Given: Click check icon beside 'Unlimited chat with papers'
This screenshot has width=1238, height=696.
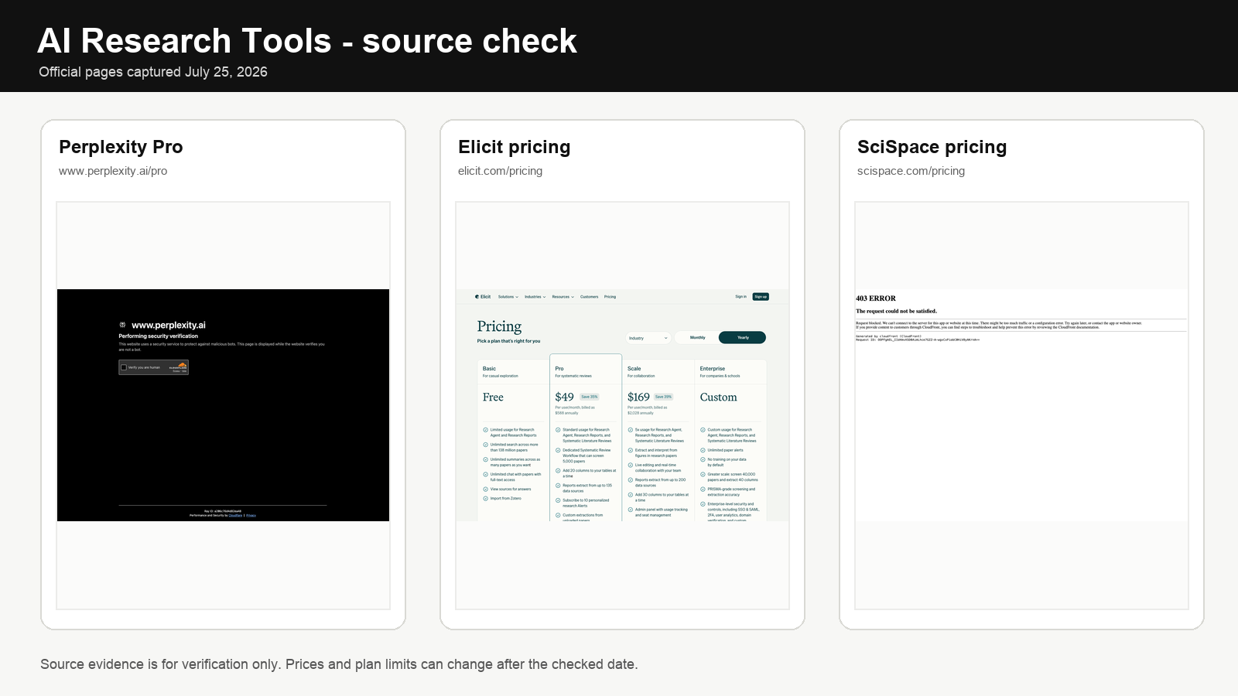Looking at the screenshot, I should coord(485,474).
